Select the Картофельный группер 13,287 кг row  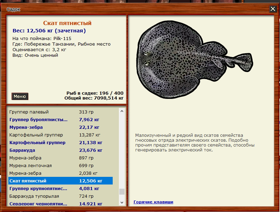pyautogui.click(x=61, y=135)
